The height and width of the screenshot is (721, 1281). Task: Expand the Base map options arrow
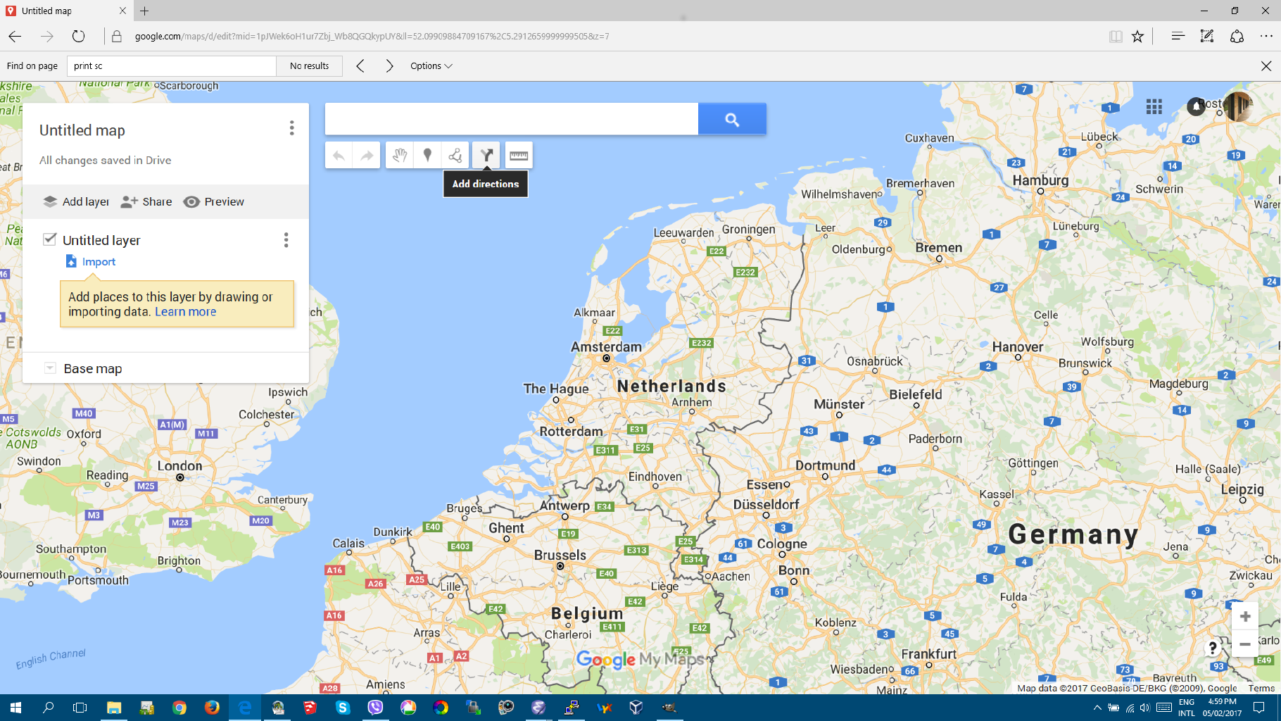click(50, 368)
